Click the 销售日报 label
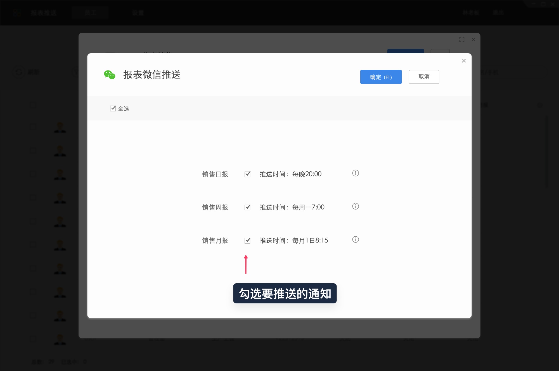The width and height of the screenshot is (559, 371). (x=215, y=174)
